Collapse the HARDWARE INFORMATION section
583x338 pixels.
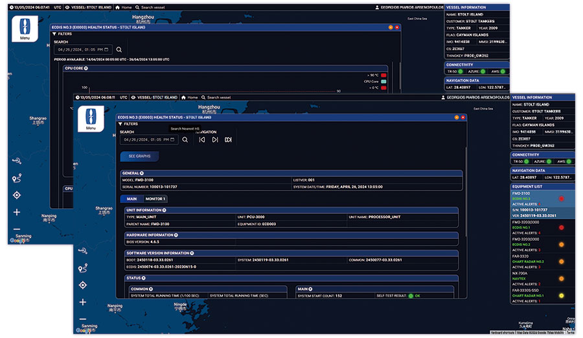[176, 235]
